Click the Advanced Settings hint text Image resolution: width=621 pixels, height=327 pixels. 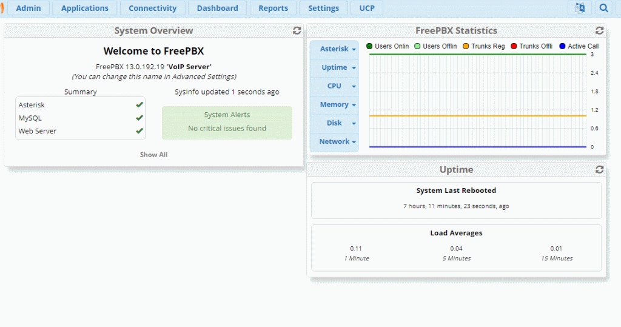154,76
